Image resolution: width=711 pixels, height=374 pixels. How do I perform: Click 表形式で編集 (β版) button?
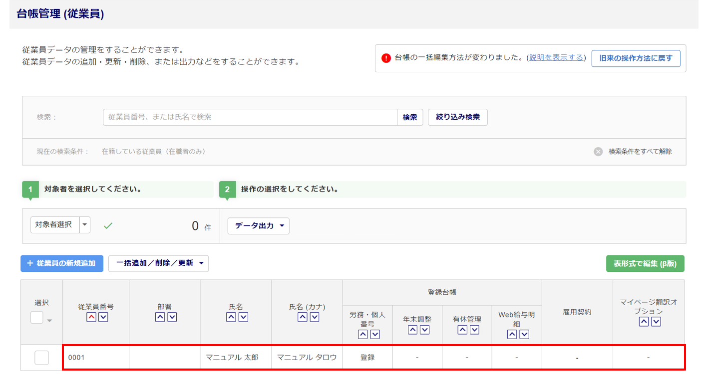(x=645, y=264)
